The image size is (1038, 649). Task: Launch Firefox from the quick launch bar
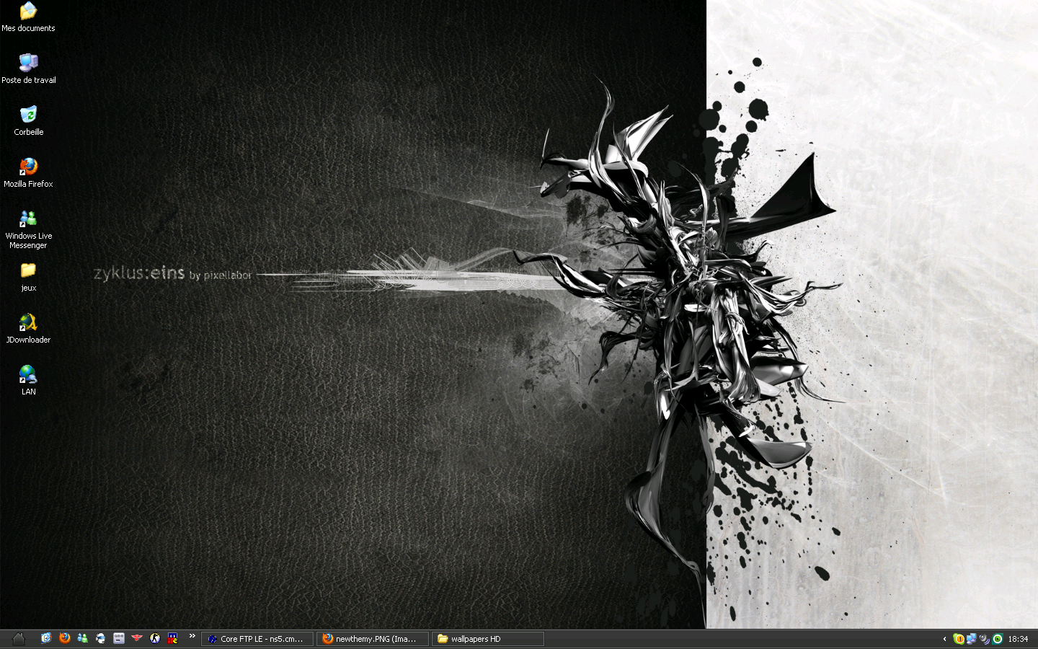64,638
